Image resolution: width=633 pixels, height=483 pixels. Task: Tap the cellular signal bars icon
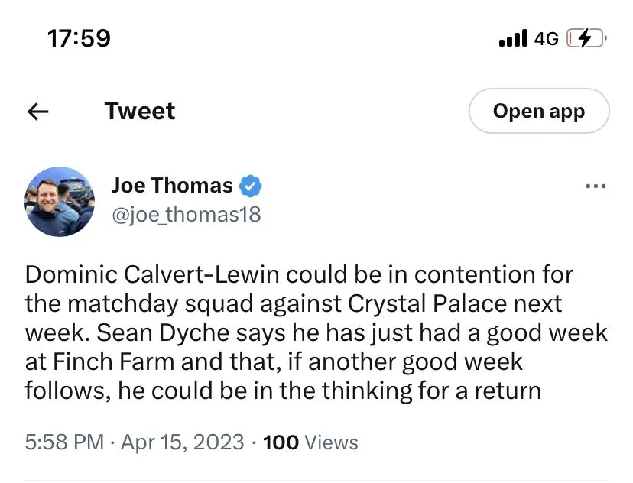513,38
